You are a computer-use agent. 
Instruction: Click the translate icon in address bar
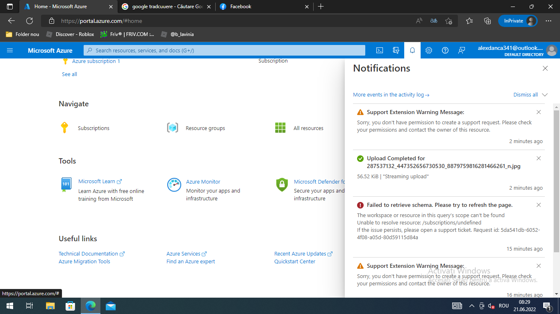coord(434,21)
